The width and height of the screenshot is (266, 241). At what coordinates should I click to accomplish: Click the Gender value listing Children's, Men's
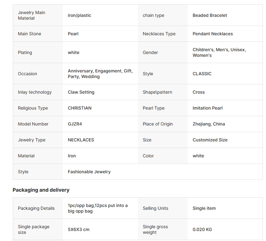219,52
